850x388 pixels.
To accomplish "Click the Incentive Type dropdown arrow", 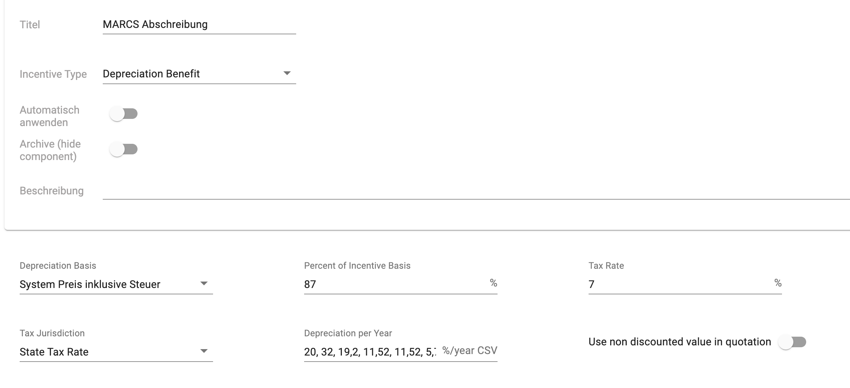I will (x=287, y=73).
